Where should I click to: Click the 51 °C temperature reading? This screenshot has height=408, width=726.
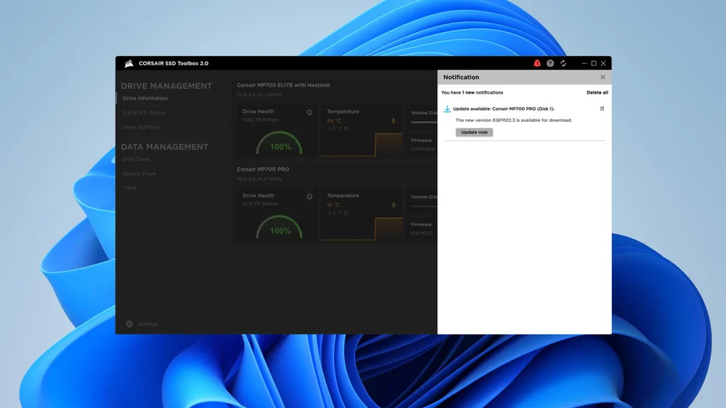tap(333, 205)
